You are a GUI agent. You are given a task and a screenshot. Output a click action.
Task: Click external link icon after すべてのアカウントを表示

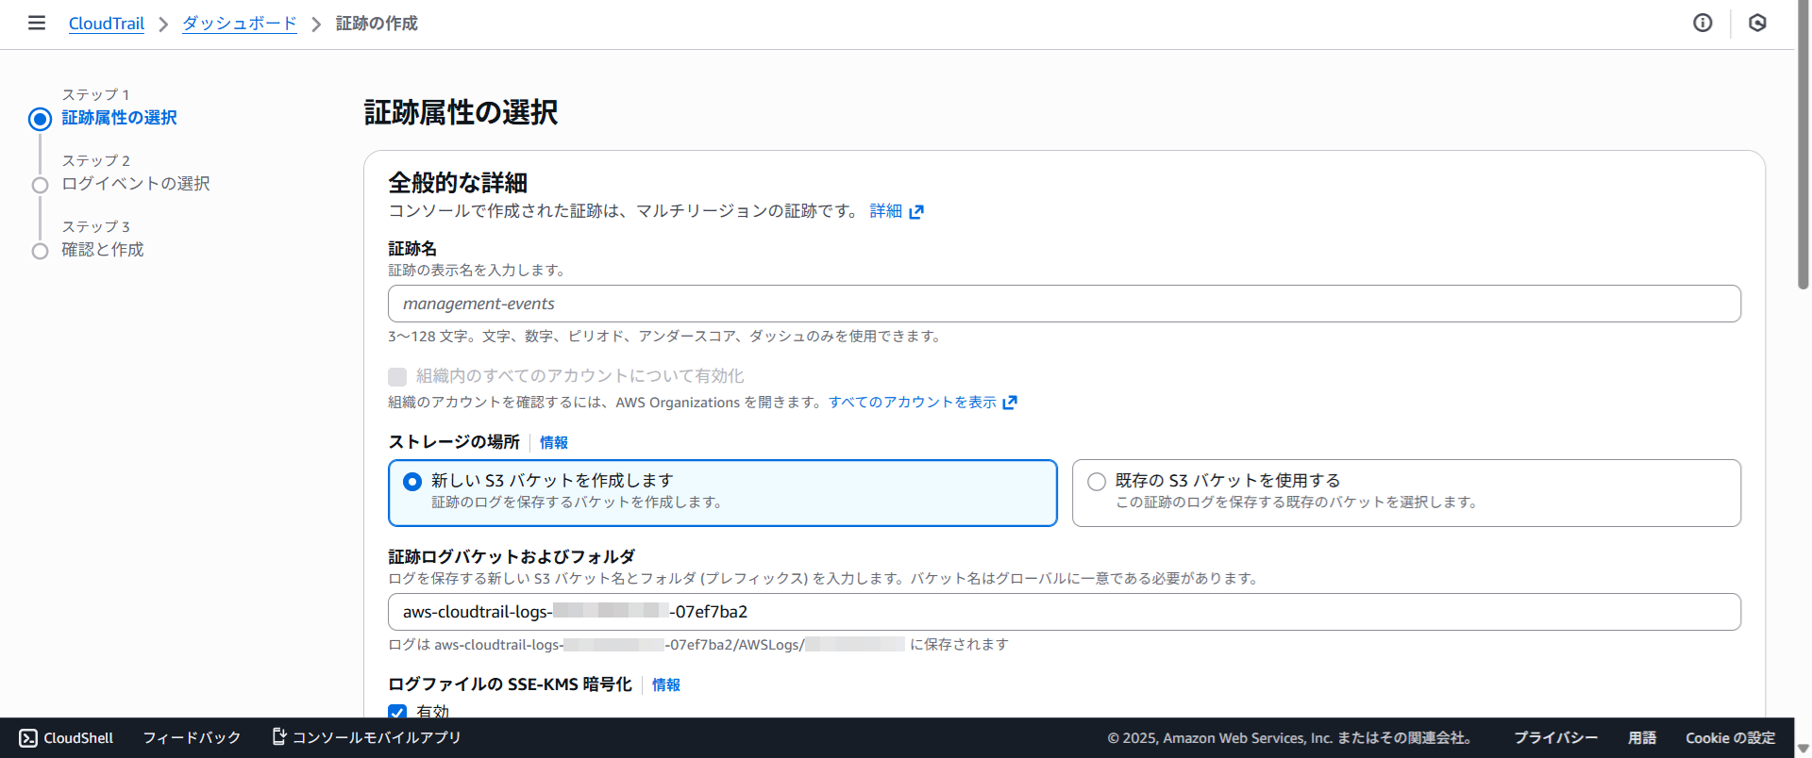(x=1010, y=403)
